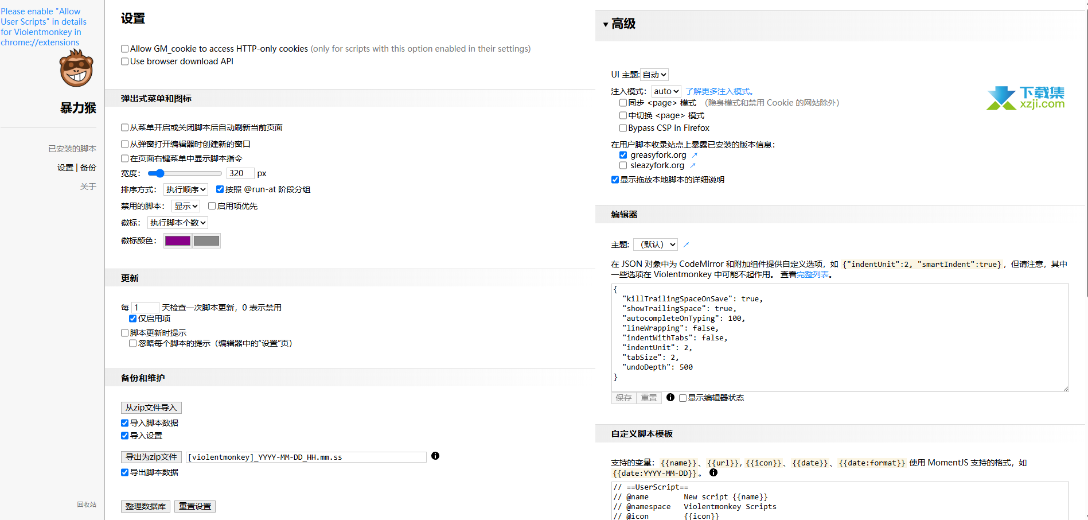Uncheck 显示拖放本地脚本的详细说明
This screenshot has width=1088, height=520.
(615, 180)
